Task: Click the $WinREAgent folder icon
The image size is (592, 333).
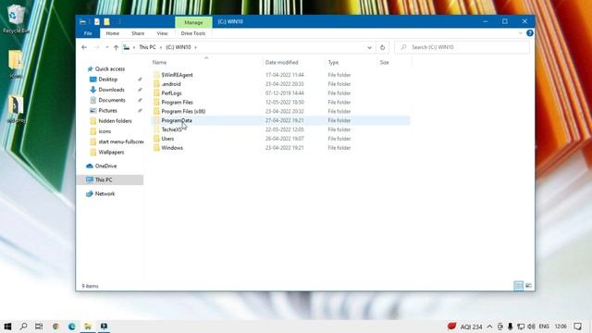Action: coord(156,75)
